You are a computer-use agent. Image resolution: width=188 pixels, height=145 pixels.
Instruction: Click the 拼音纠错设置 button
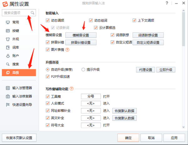pyautogui.click(x=81, y=42)
